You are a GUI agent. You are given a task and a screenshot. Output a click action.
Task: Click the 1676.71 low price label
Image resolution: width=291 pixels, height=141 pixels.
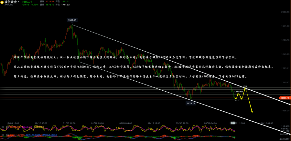tap(190, 104)
